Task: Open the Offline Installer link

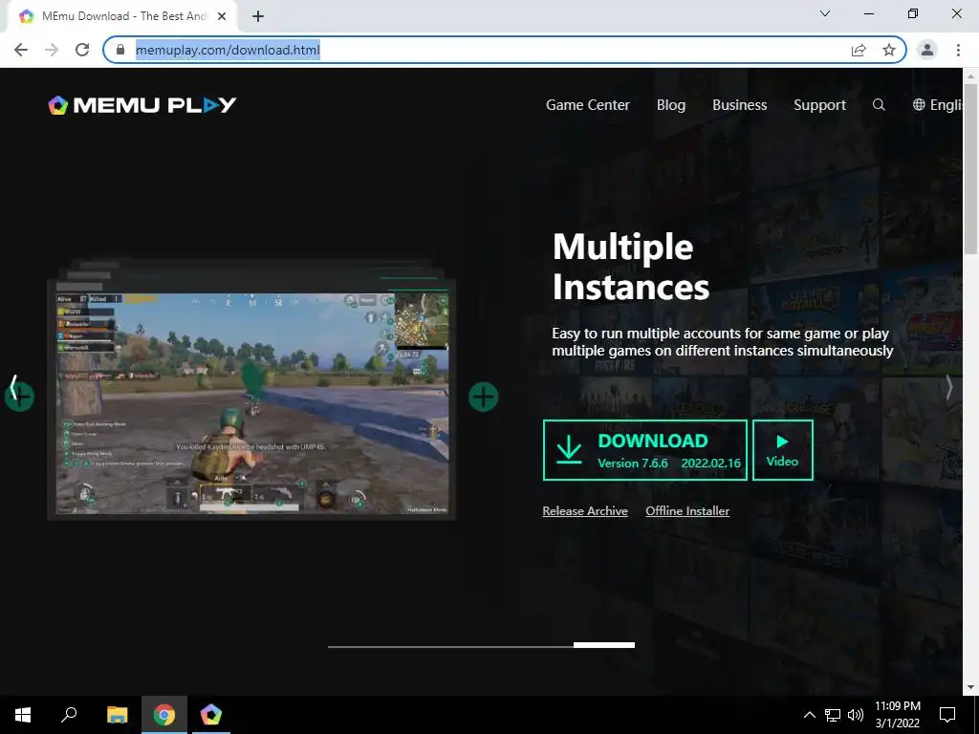Action: click(687, 510)
